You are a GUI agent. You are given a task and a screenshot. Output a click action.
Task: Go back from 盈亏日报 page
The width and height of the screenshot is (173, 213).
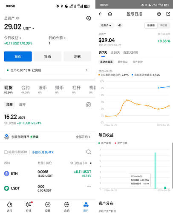point(101,14)
